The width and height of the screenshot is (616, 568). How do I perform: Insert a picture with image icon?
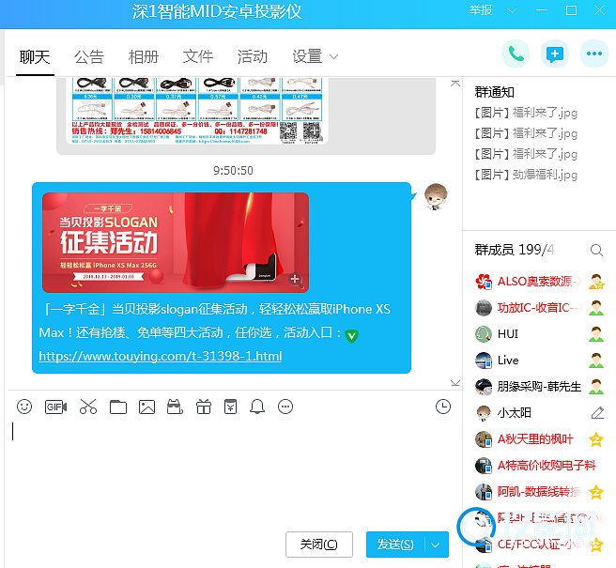coord(146,407)
